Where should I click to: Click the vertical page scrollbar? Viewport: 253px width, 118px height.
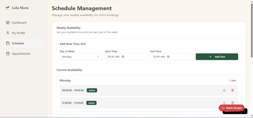tap(252, 31)
